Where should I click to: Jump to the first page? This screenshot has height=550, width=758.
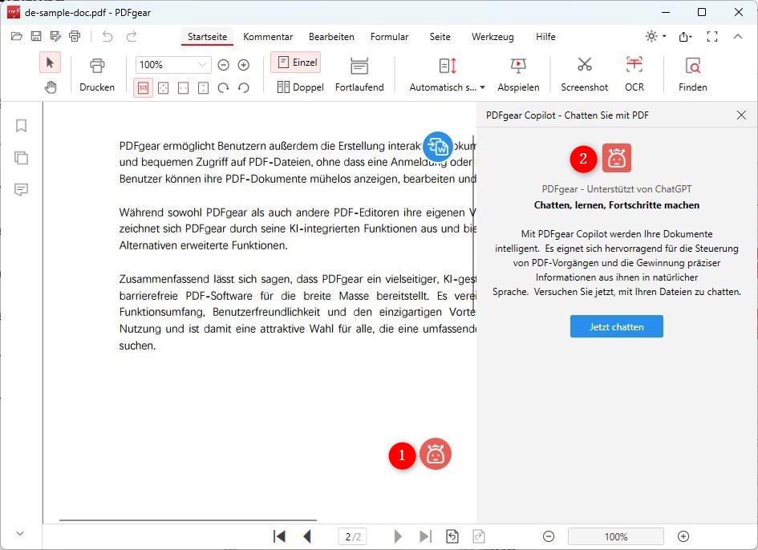point(279,536)
